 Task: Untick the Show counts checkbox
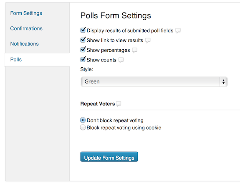pos(83,59)
